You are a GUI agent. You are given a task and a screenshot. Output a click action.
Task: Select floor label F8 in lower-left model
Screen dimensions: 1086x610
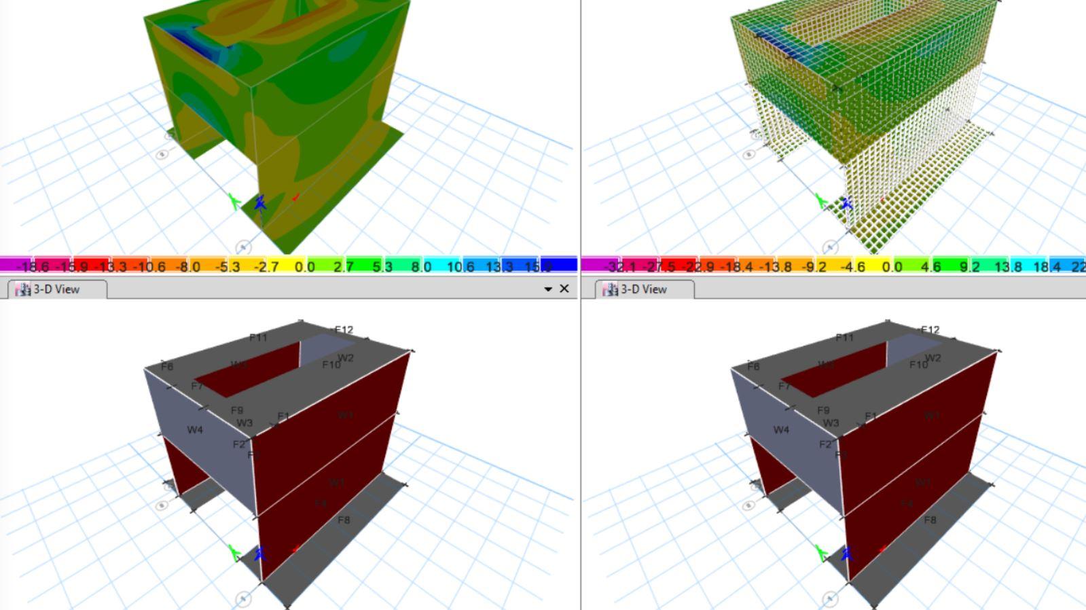click(344, 520)
